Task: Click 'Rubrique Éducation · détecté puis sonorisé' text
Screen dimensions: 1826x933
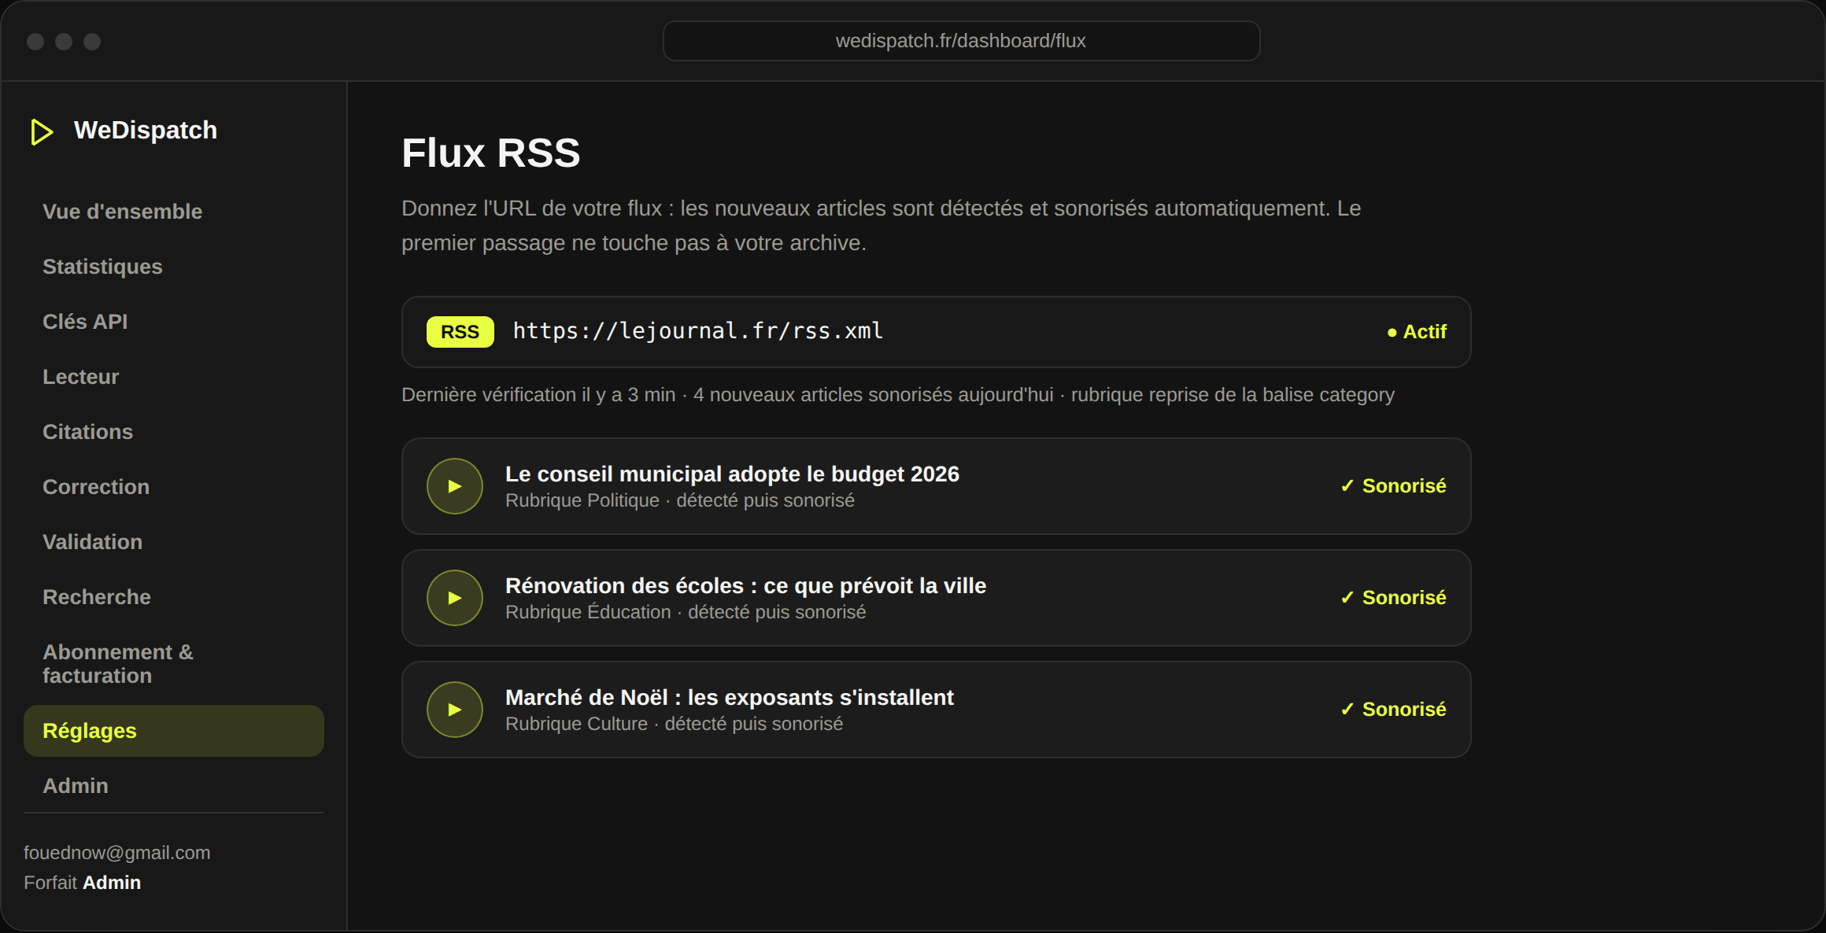Action: [686, 612]
